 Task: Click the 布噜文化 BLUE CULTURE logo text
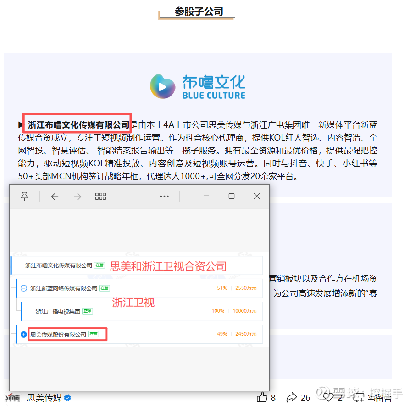214,87
